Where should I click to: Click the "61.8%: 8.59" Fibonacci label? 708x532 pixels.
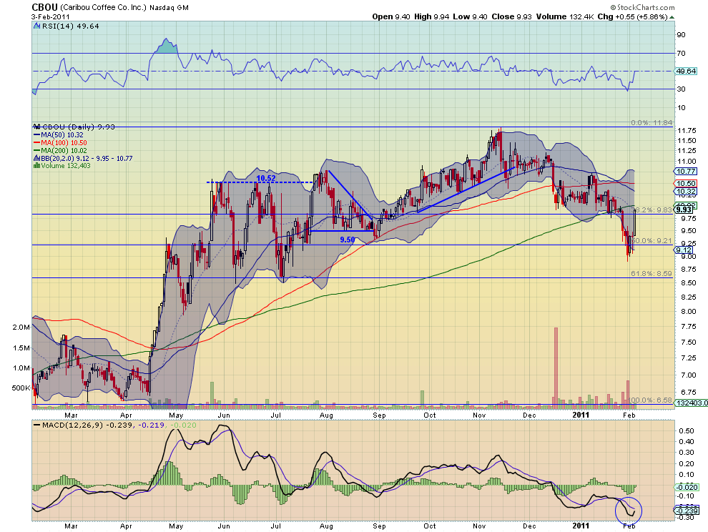click(x=652, y=274)
